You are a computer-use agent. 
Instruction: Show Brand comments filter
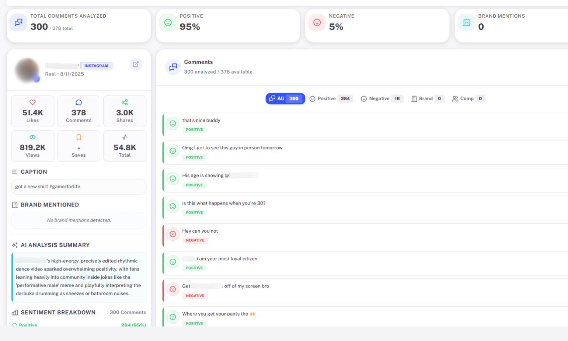428,99
